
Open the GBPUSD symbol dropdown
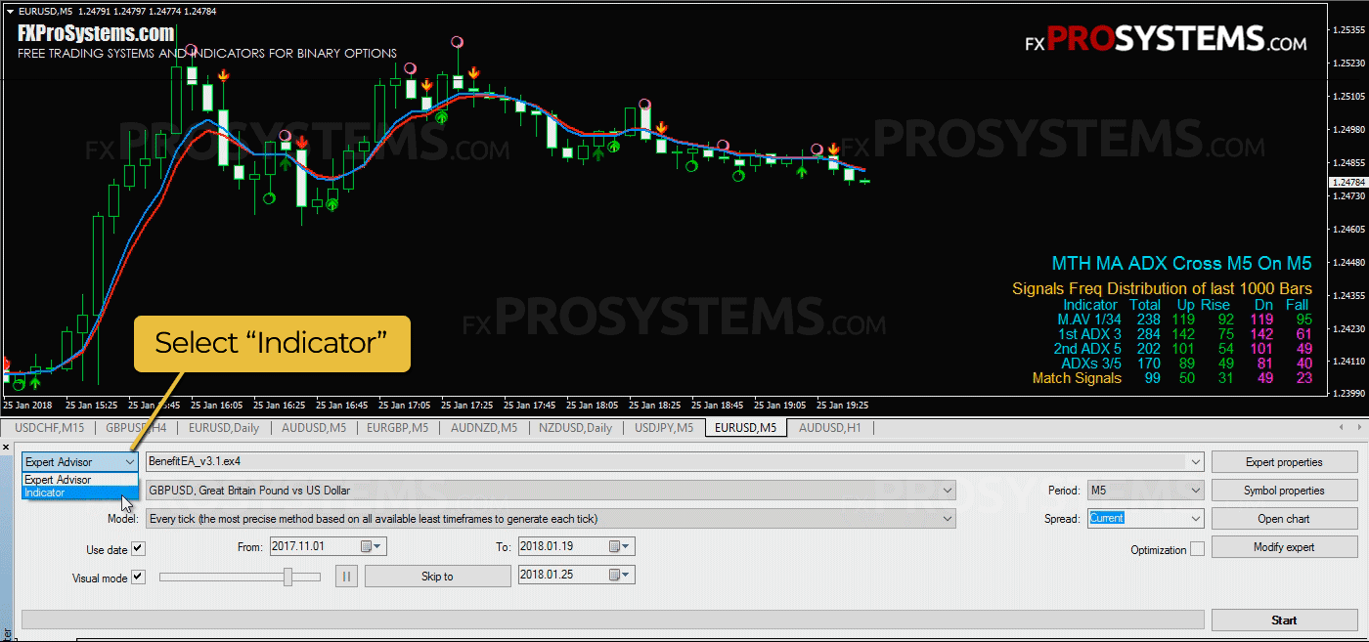pos(947,491)
